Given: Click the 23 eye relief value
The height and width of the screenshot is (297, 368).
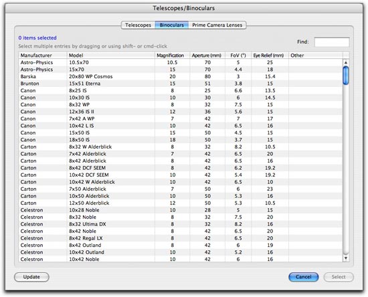Looking at the screenshot, I should click(270, 189).
